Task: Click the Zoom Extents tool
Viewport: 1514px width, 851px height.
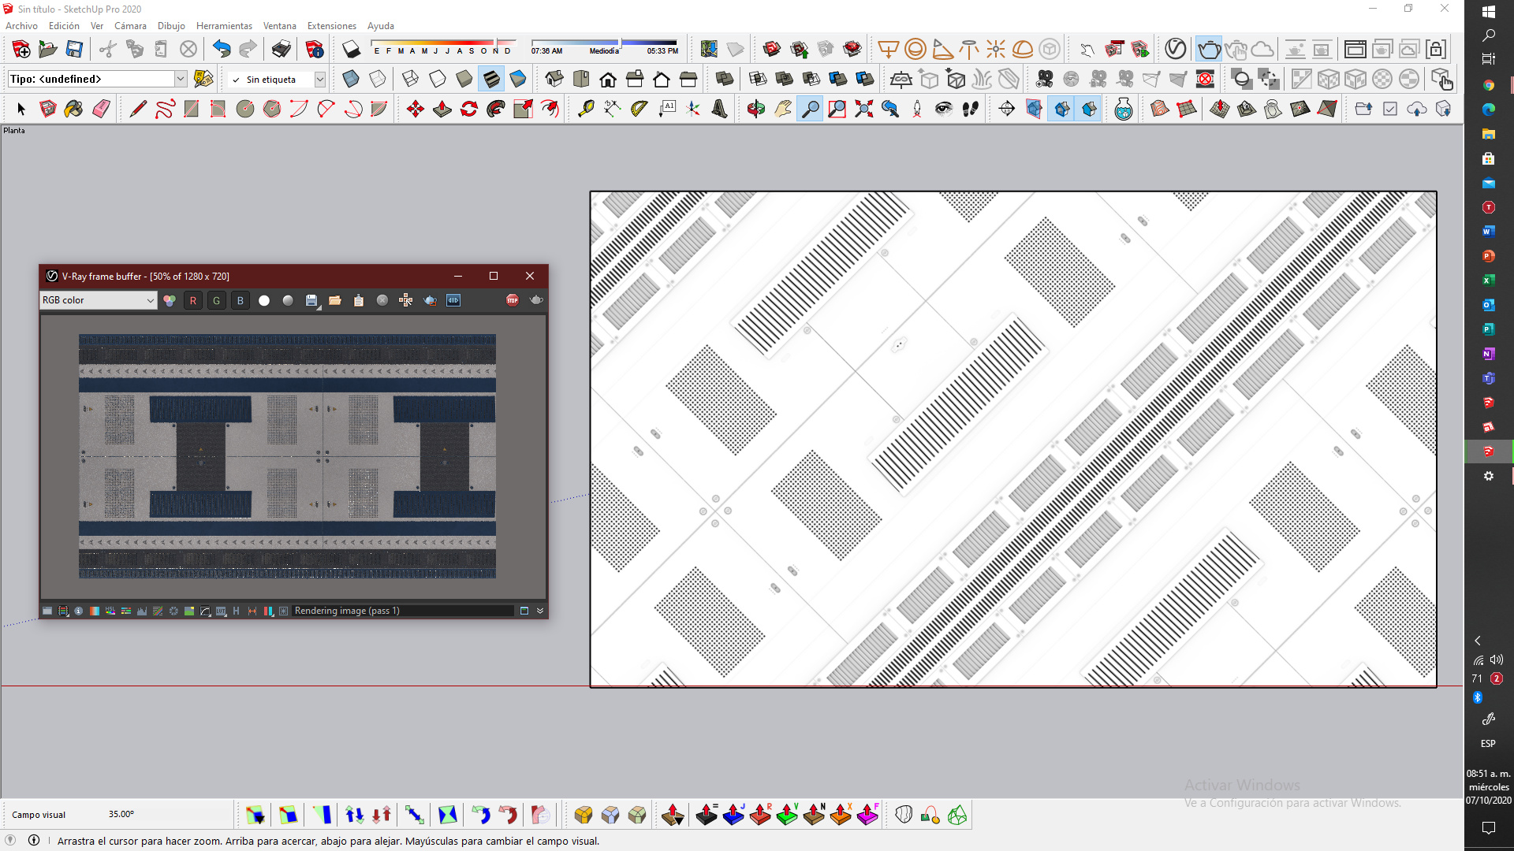Action: tap(863, 109)
